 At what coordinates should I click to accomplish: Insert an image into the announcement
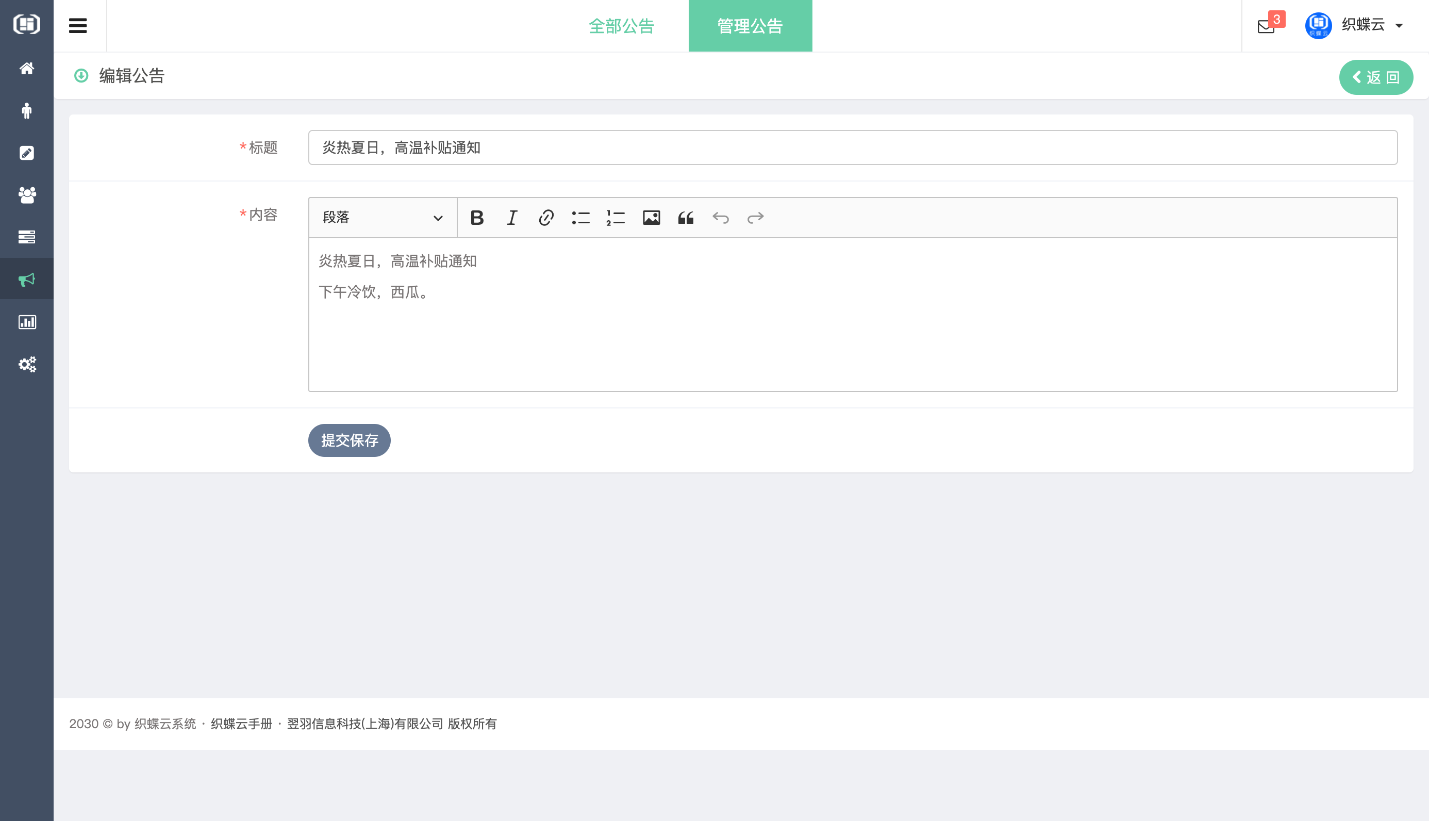pos(652,218)
